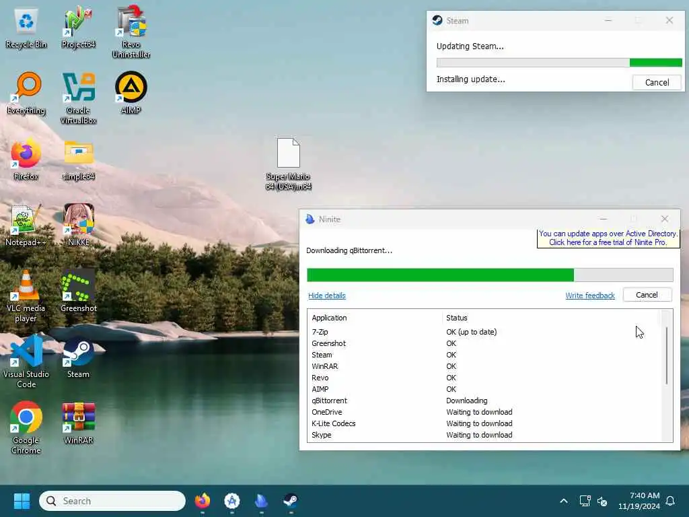Select the WinRAR row in Ninite list

click(483, 366)
